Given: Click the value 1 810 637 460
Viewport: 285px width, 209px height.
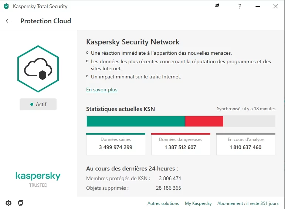Looking at the screenshot, I should [245, 147].
